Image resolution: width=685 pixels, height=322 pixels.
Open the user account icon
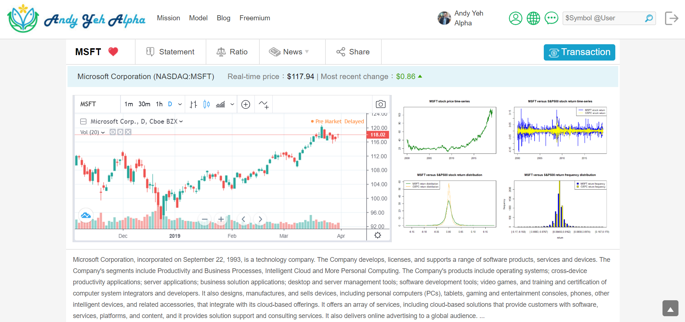(x=515, y=18)
